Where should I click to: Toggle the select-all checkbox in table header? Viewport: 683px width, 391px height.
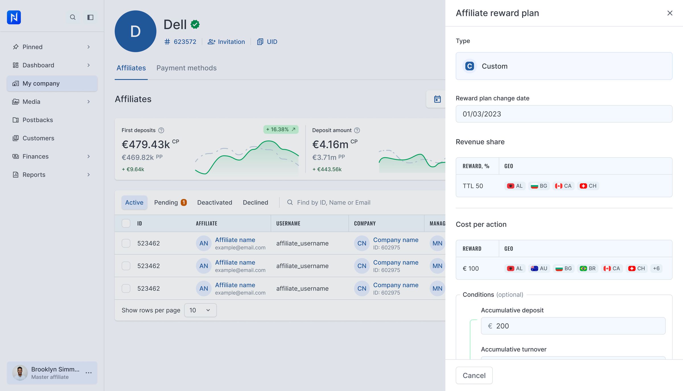click(126, 223)
